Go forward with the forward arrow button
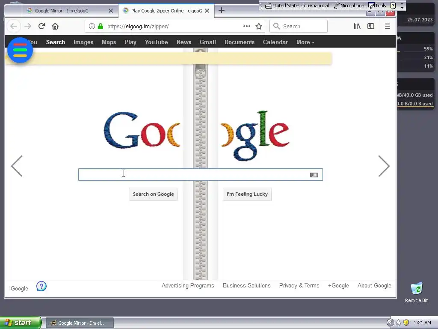Screen dimensions: 438x329 coord(28,26)
